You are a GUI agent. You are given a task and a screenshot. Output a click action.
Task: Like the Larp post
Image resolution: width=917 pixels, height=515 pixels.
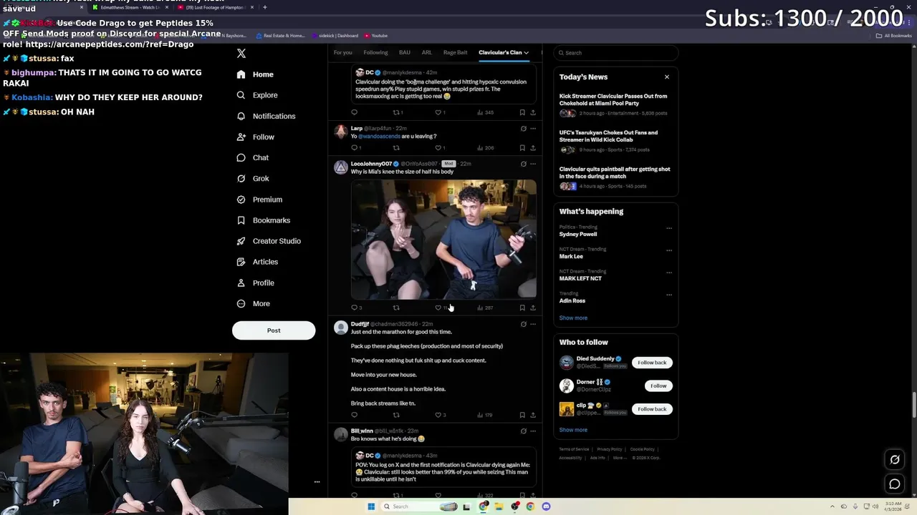tap(438, 148)
